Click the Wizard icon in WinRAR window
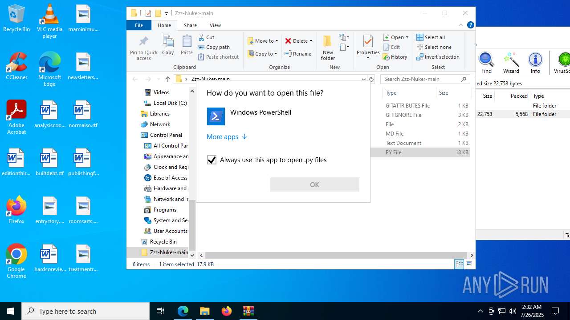570x320 pixels. pyautogui.click(x=511, y=63)
